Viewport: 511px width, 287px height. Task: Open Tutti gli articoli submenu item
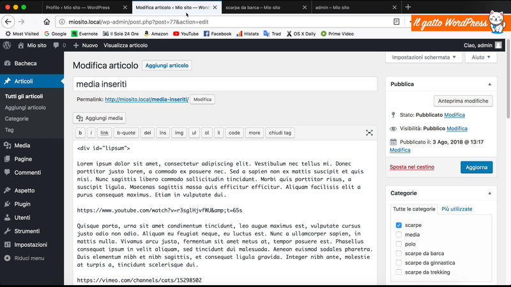pyautogui.click(x=24, y=96)
